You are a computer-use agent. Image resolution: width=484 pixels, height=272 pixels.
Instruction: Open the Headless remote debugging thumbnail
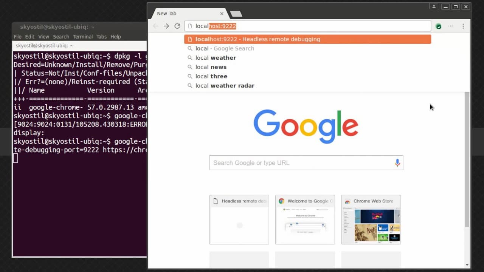(239, 219)
